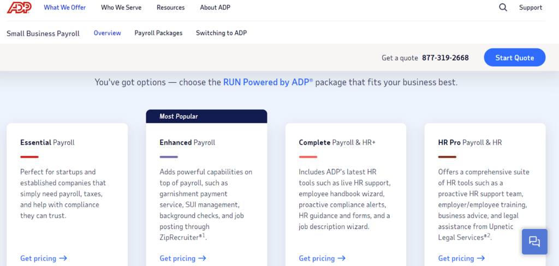The width and height of the screenshot is (559, 266).
Task: Call the 877-319-2668 phone number
Action: pyautogui.click(x=445, y=58)
